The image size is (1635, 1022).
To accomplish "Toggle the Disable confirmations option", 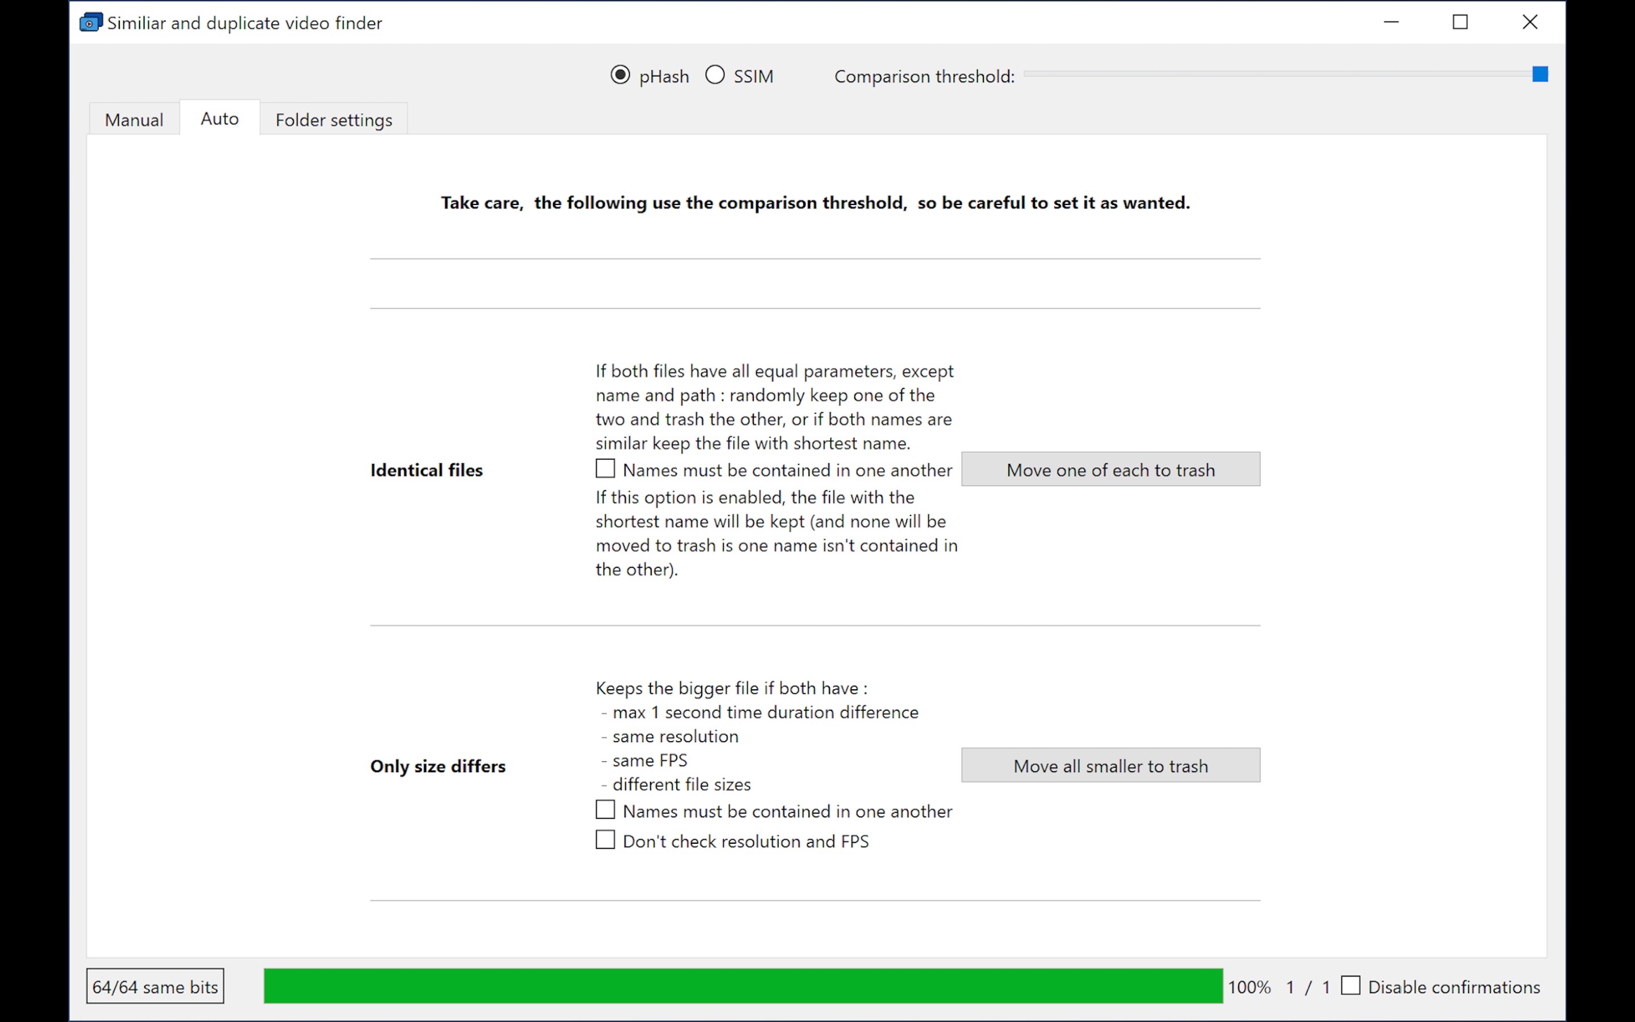I will click(1351, 986).
